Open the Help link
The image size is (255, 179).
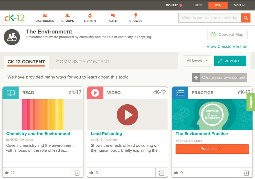coord(198,5)
